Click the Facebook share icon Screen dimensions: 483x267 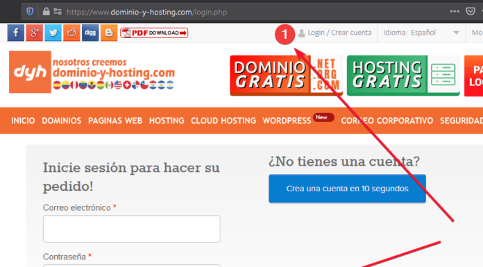tap(16, 33)
